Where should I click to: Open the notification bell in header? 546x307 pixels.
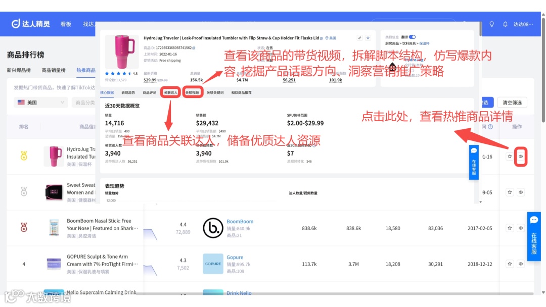coord(505,24)
